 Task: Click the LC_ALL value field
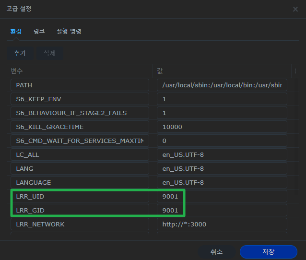point(222,155)
